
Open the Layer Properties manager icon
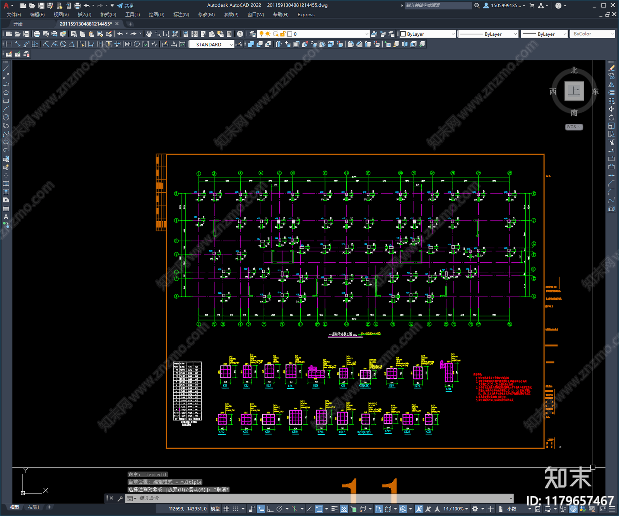253,34
